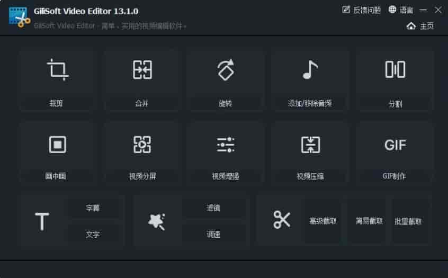Click 反馈问题 feedback link
Screen dimensions: 448x278
point(362,10)
